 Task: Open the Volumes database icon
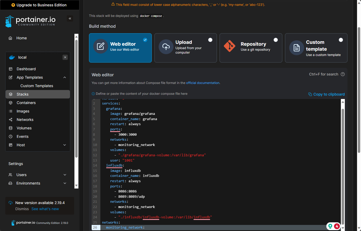click(x=11, y=128)
